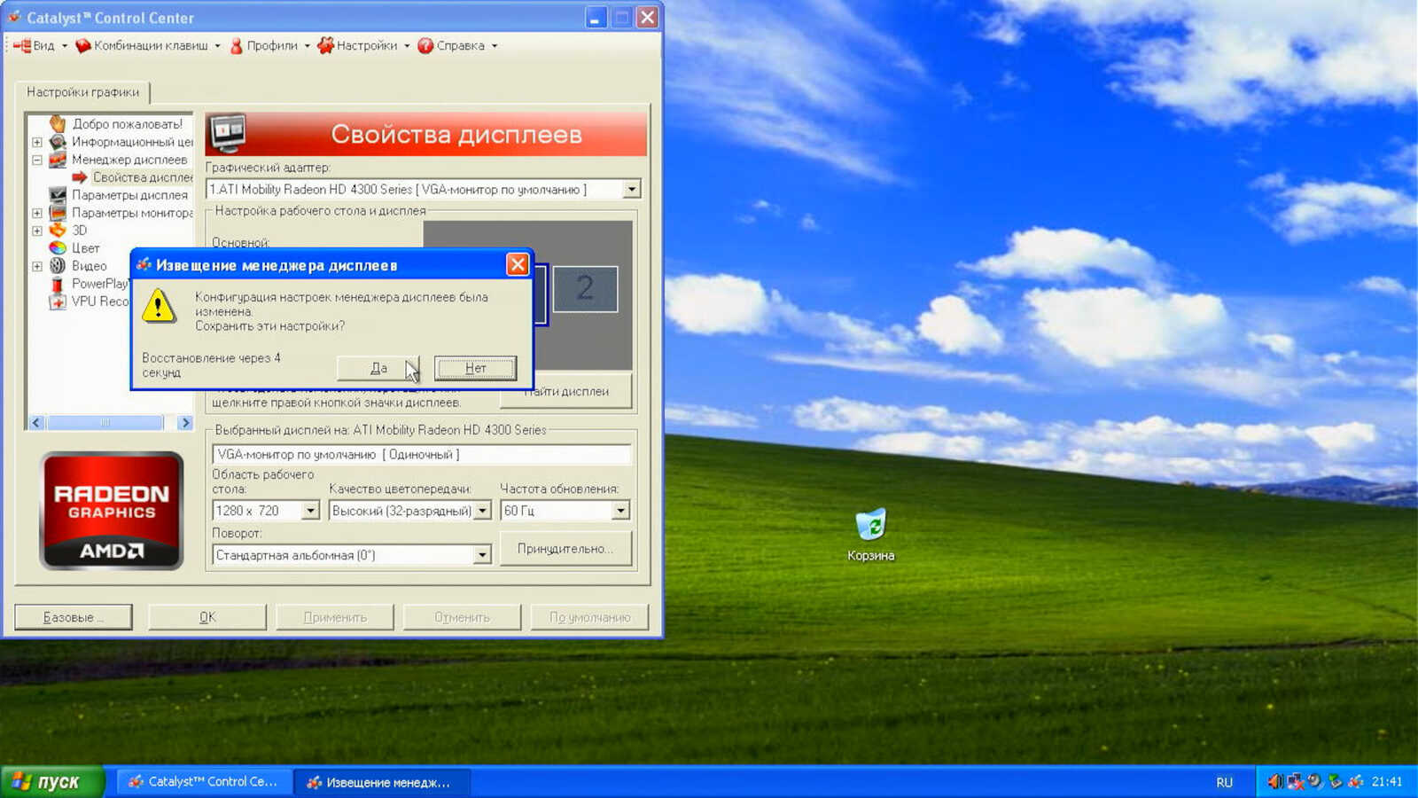Click the Базовые... button
Viewport: 1418px width, 798px height.
tap(74, 617)
